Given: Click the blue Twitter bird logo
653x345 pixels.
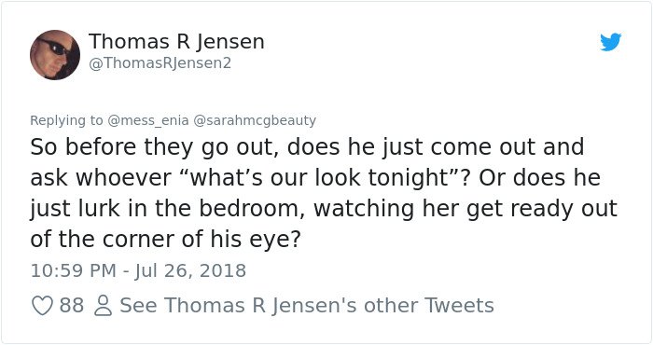Looking at the screenshot, I should coord(610,42).
